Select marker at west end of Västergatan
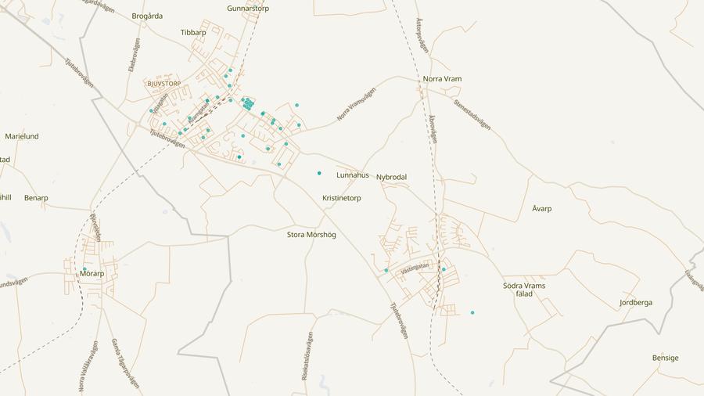The width and height of the screenshot is (704, 396). 386,271
